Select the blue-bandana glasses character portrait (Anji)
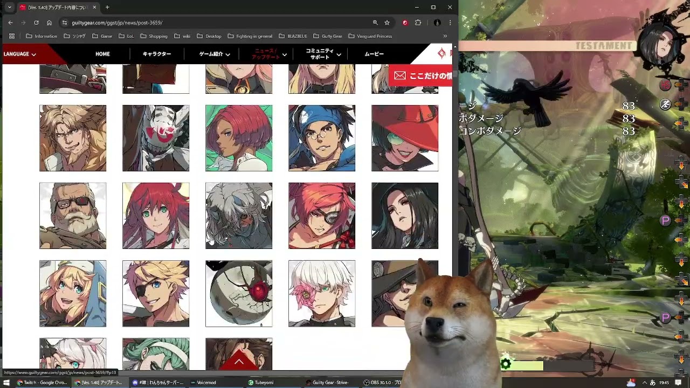Image resolution: width=690 pixels, height=388 pixels. (x=322, y=138)
